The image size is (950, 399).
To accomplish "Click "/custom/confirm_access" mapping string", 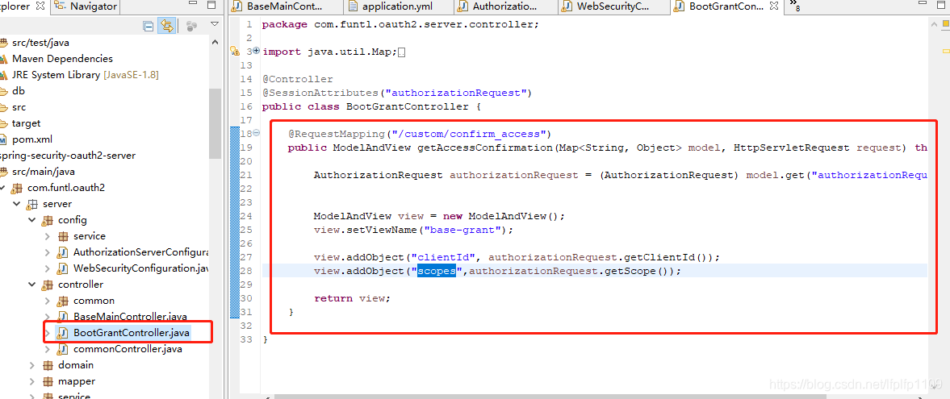I will tap(470, 134).
